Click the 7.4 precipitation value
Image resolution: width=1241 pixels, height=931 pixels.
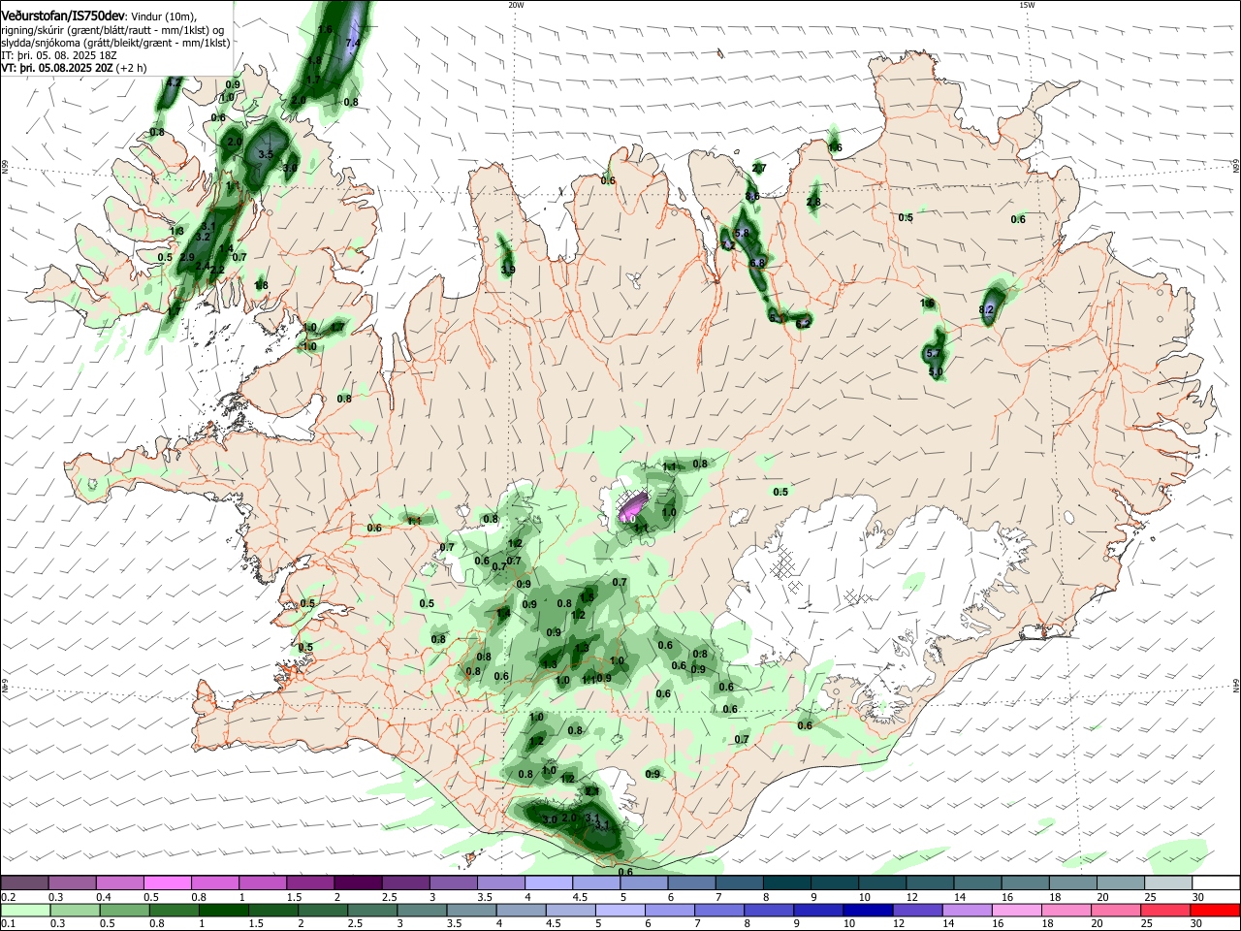pyautogui.click(x=353, y=43)
